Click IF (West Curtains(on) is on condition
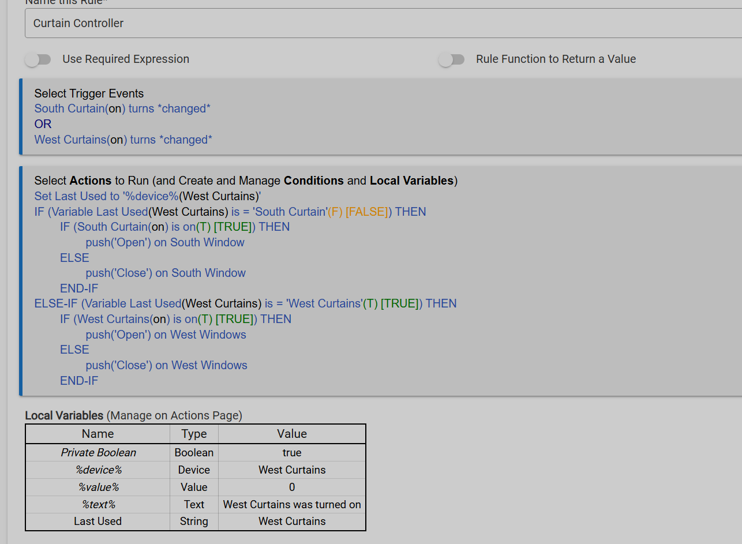 pos(175,319)
